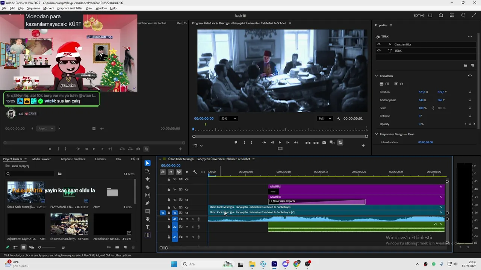
Task: Click Fill button in Transform
Action: point(384,84)
